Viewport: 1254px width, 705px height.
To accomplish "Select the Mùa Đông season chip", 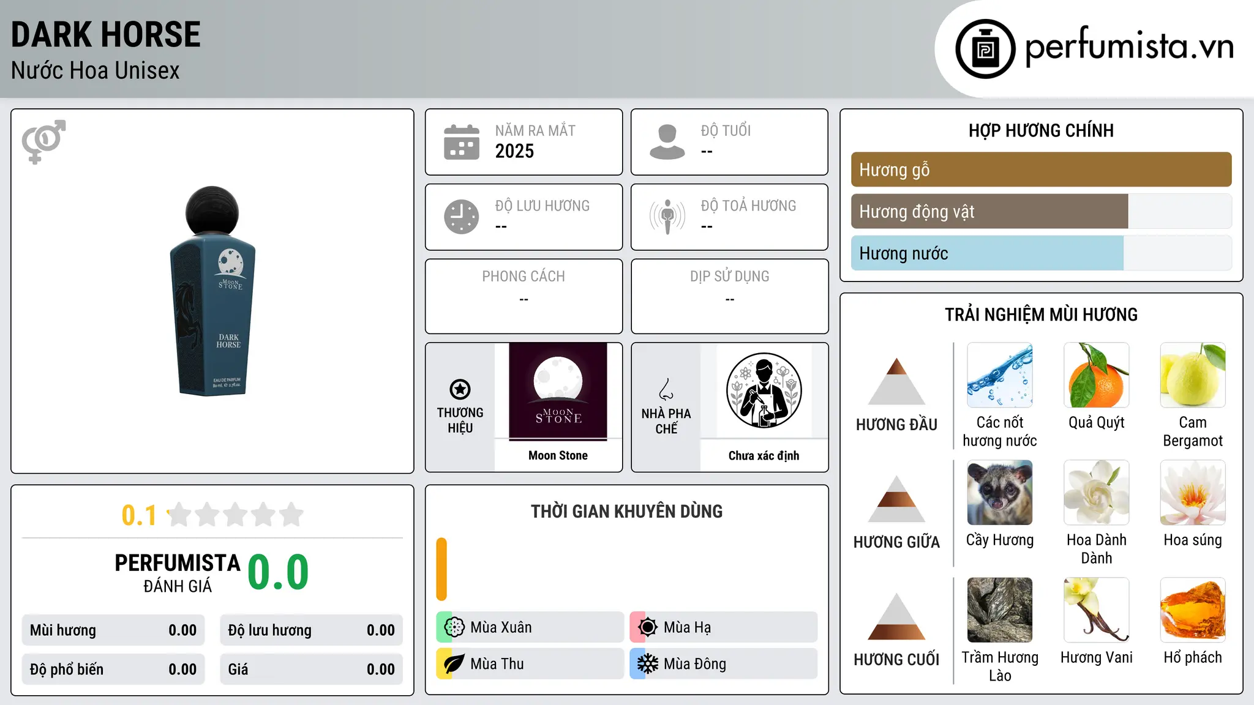I will tap(723, 664).
